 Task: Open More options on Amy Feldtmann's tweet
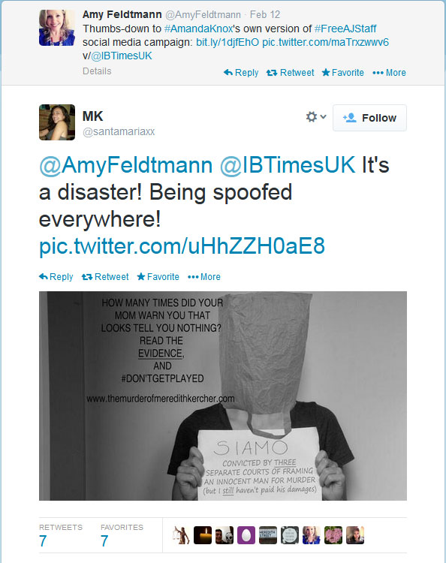click(389, 73)
